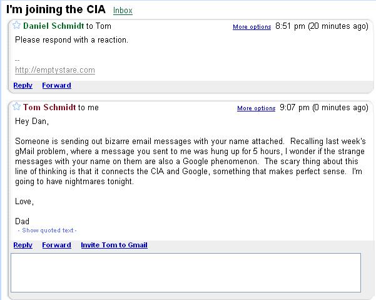Reply to Daniel Schmidt's message
Screen dimensions: 376x300
[x=23, y=85]
